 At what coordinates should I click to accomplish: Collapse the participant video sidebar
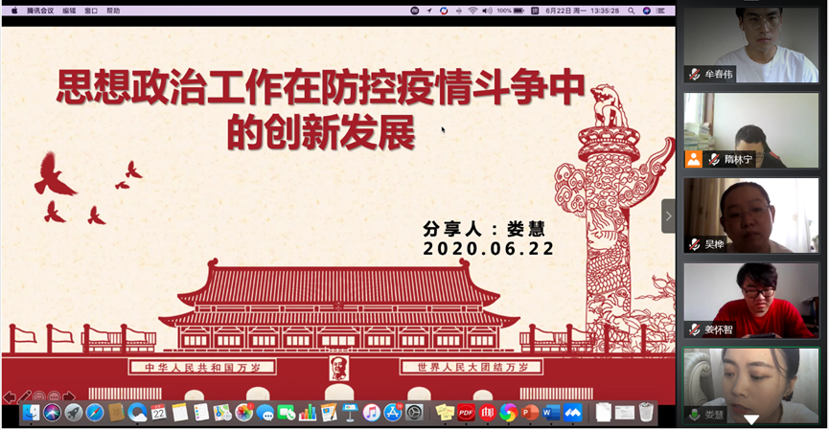[x=668, y=215]
